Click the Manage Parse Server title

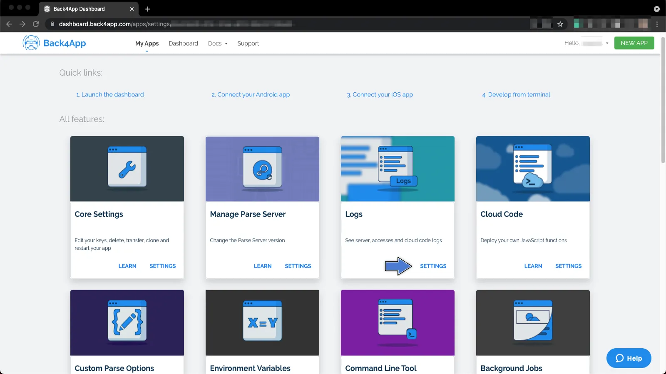coord(248,214)
